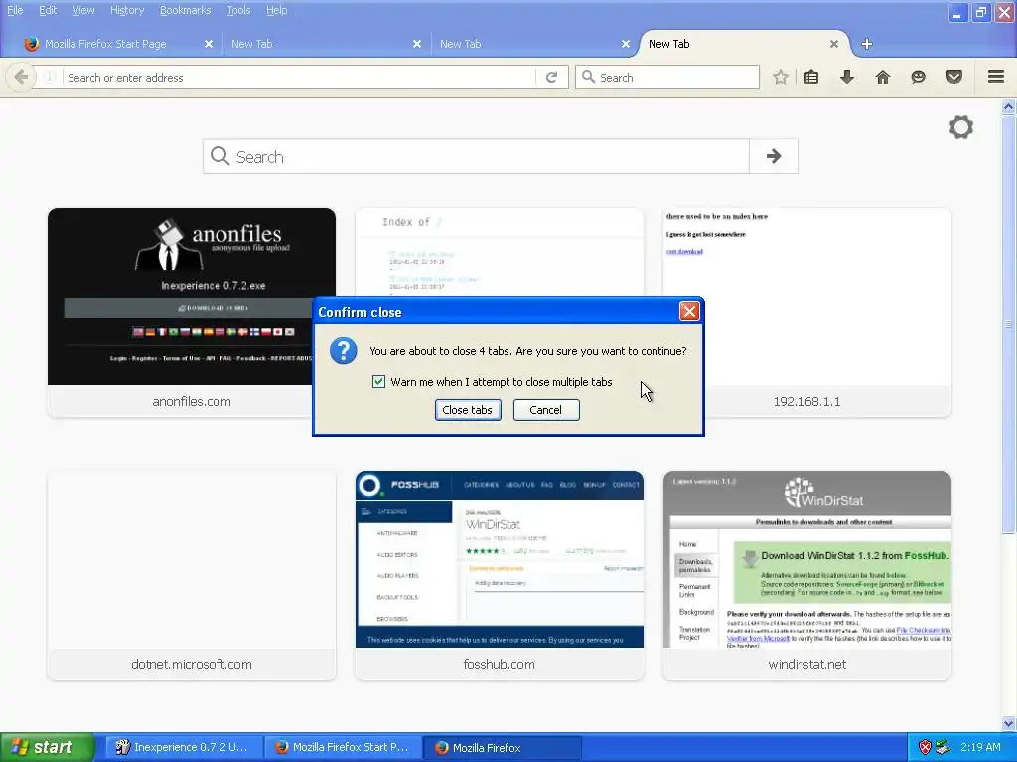Switch to Inexperience 0.7.2 taskbar item
Viewport: 1017px width, 762px height.
tap(184, 747)
